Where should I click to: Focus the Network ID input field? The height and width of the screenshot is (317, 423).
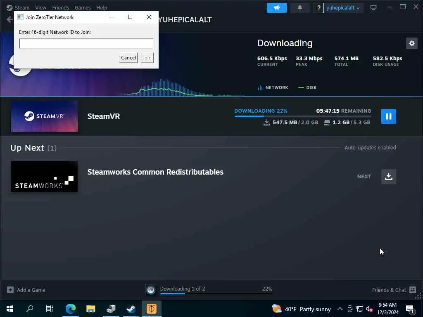tap(86, 44)
